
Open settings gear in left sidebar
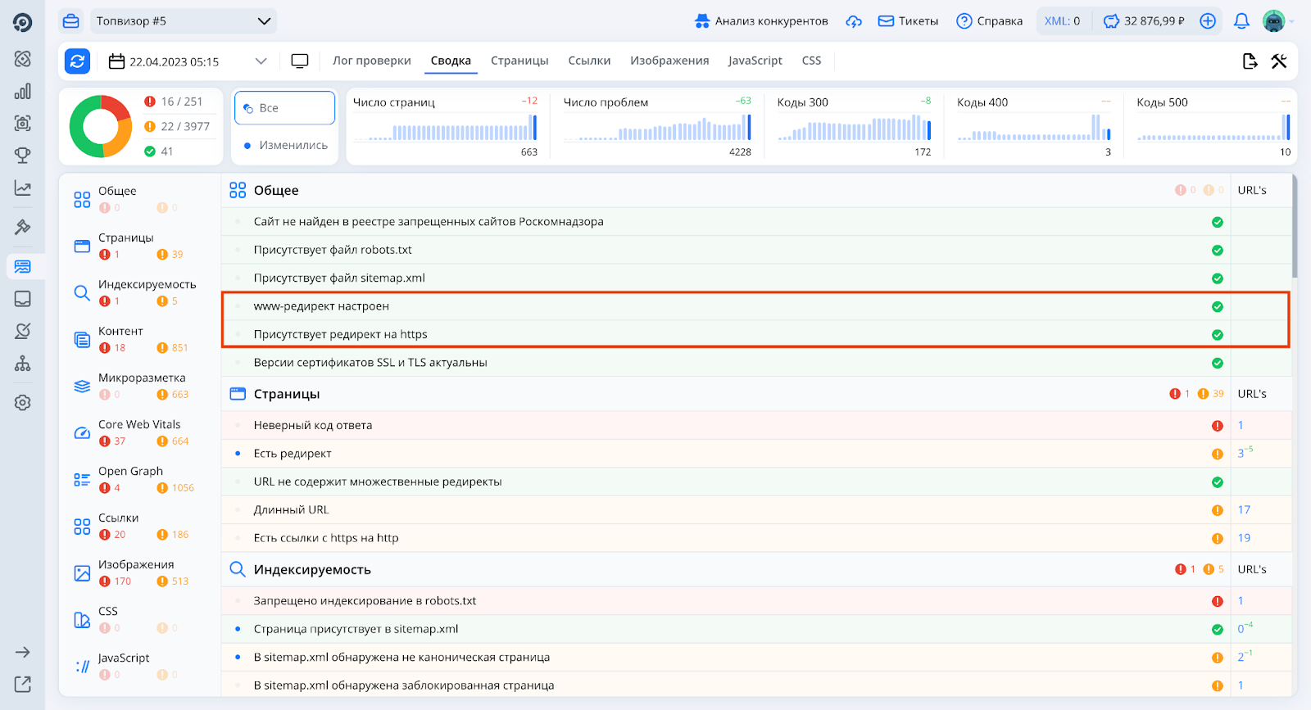(x=23, y=403)
